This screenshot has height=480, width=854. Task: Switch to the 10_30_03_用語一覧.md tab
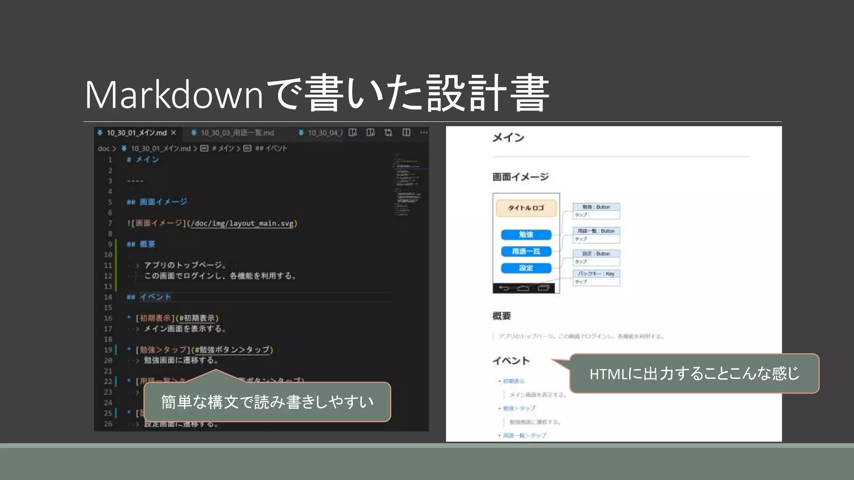pyautogui.click(x=237, y=133)
